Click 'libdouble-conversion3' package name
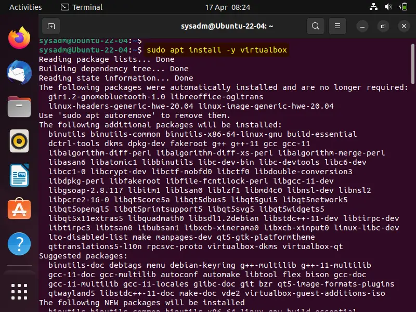 303,172
